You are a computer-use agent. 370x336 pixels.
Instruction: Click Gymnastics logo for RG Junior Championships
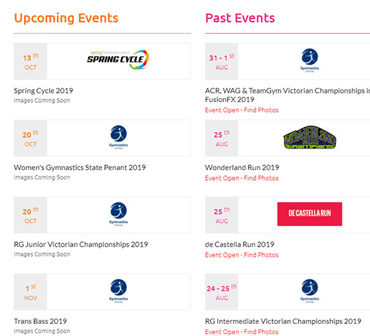118,214
